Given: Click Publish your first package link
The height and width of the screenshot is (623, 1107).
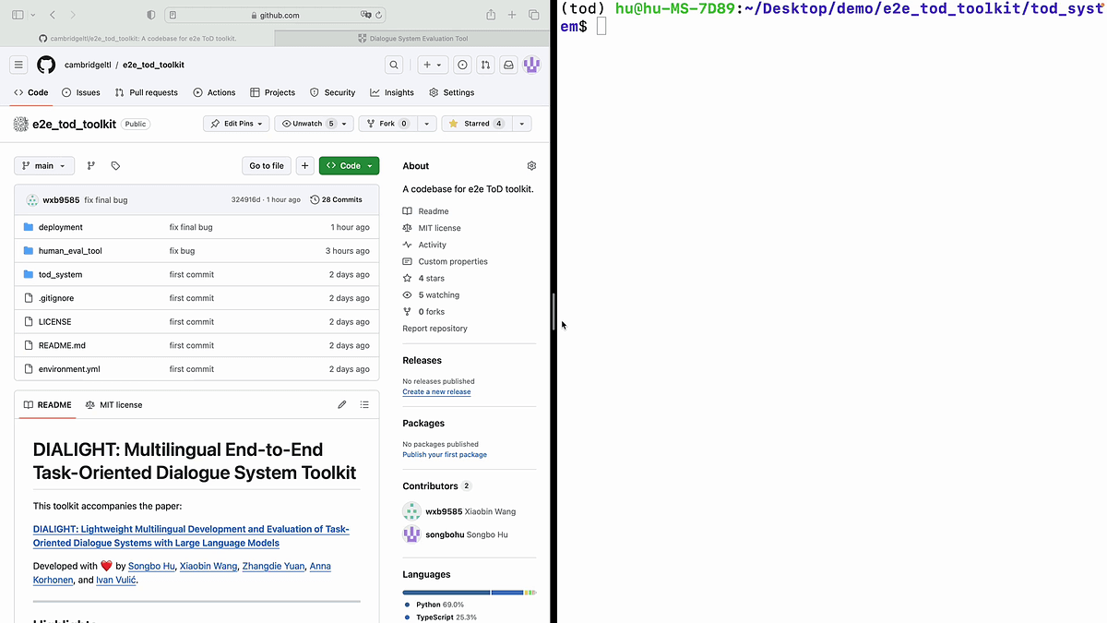Looking at the screenshot, I should point(445,455).
